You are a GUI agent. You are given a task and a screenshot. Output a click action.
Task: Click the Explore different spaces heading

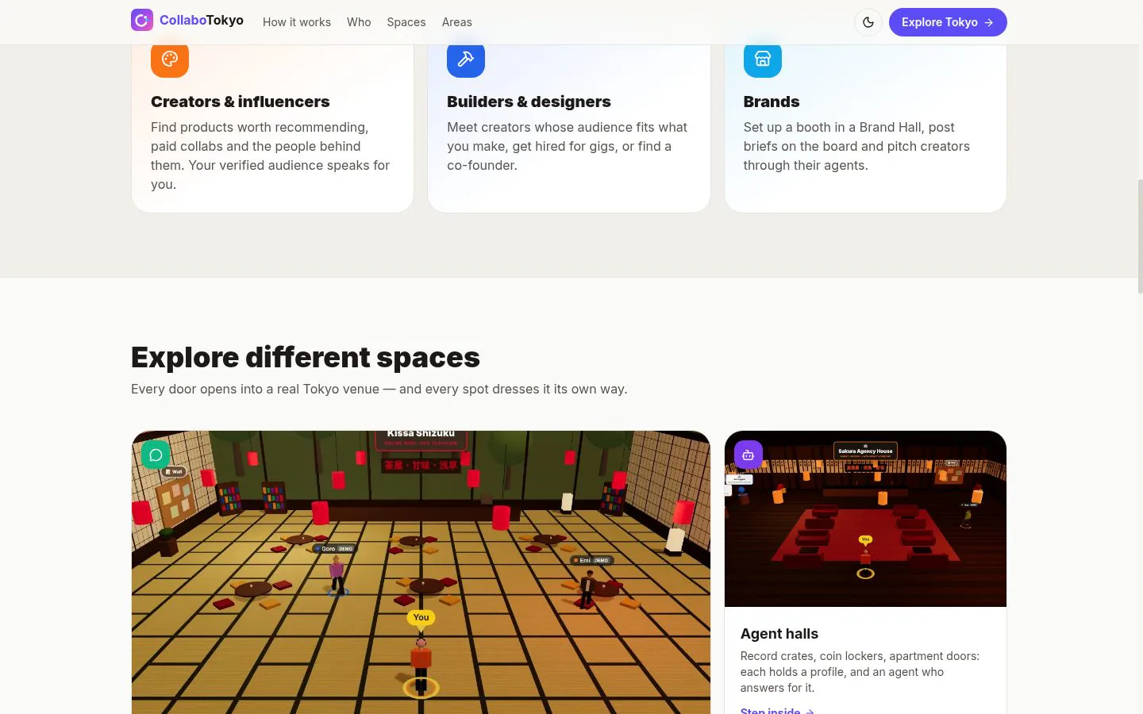click(x=306, y=357)
